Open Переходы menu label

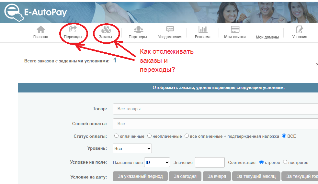[x=73, y=37]
